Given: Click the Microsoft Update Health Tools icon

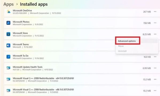Looking at the screenshot, I should click(x=8, y=68).
